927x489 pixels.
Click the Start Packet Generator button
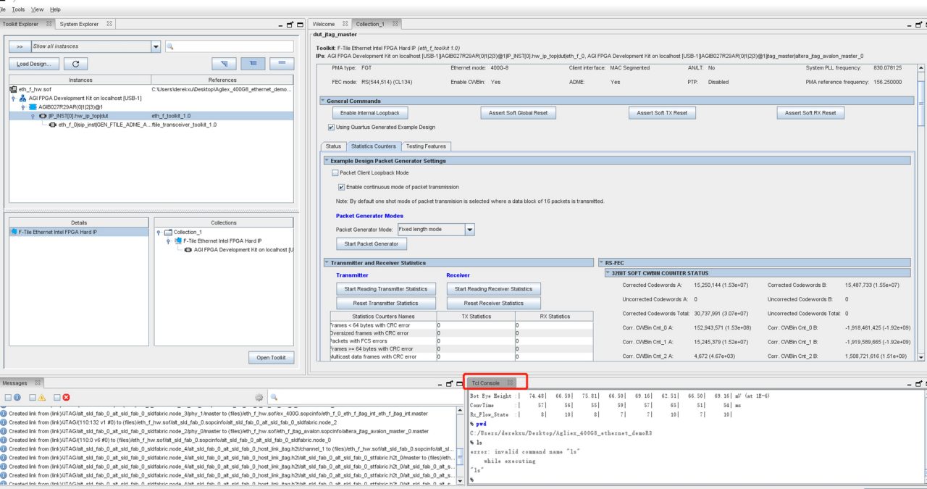point(371,243)
